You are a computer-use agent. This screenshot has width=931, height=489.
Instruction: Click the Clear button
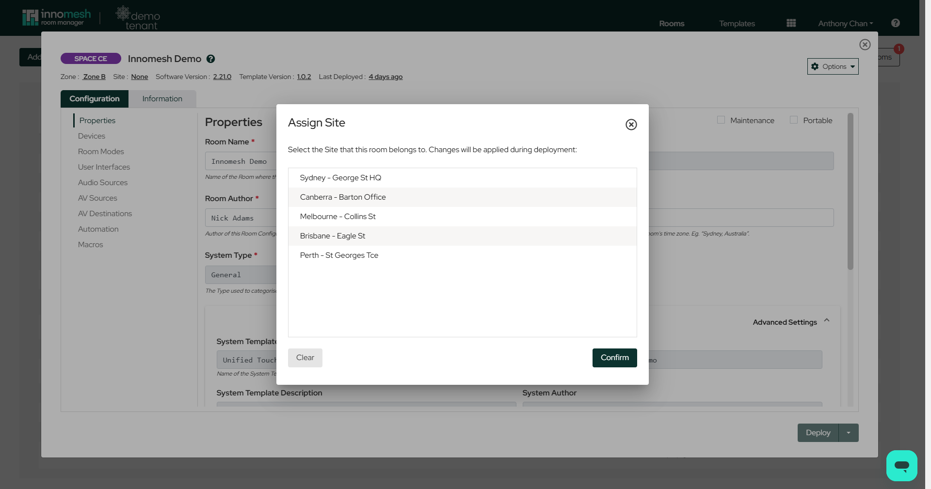305,358
